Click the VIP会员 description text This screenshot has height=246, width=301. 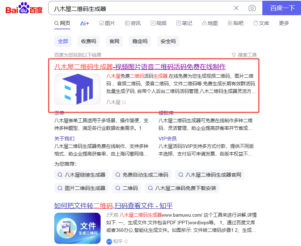[x=206, y=150]
